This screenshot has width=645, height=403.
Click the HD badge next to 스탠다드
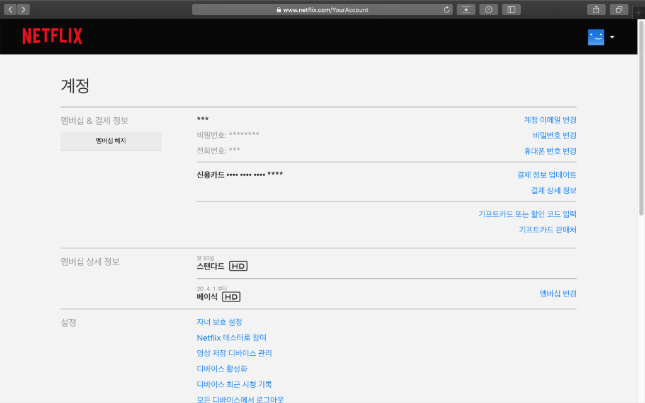[238, 266]
